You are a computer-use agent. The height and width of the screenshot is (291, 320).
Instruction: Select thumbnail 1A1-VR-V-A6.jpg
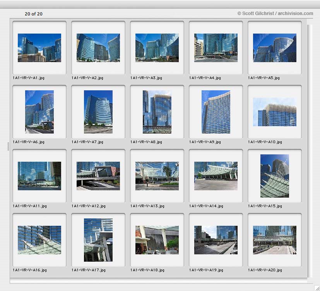click(x=39, y=112)
